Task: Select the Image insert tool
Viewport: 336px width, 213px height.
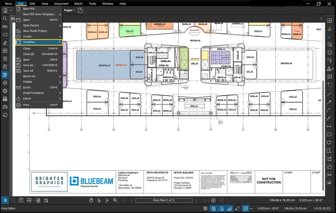Action: coord(330,77)
